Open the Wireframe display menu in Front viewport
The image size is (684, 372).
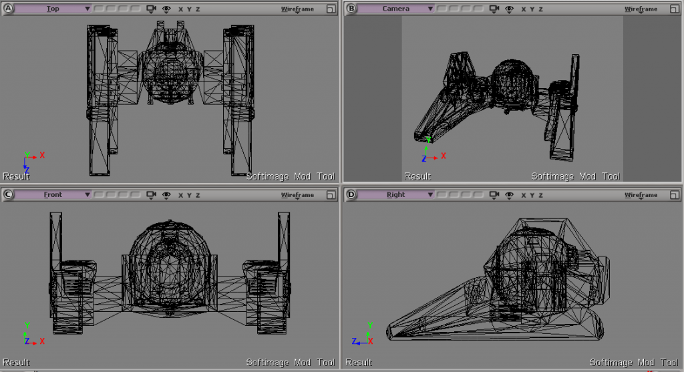297,196
